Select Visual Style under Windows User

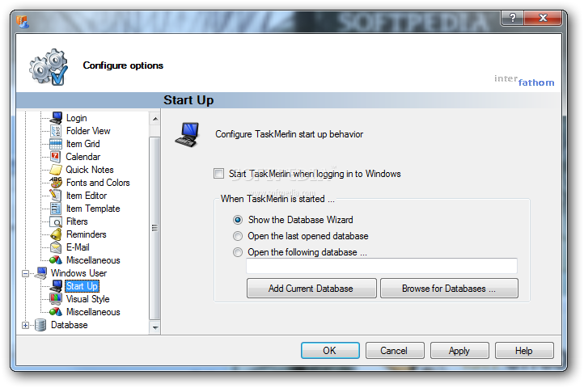(88, 299)
